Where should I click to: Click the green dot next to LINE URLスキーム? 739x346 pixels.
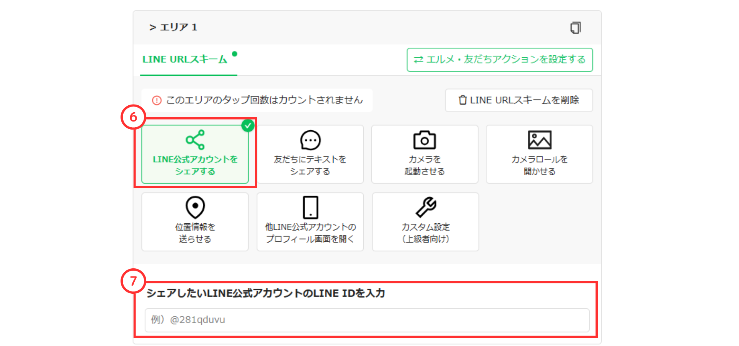tap(235, 54)
